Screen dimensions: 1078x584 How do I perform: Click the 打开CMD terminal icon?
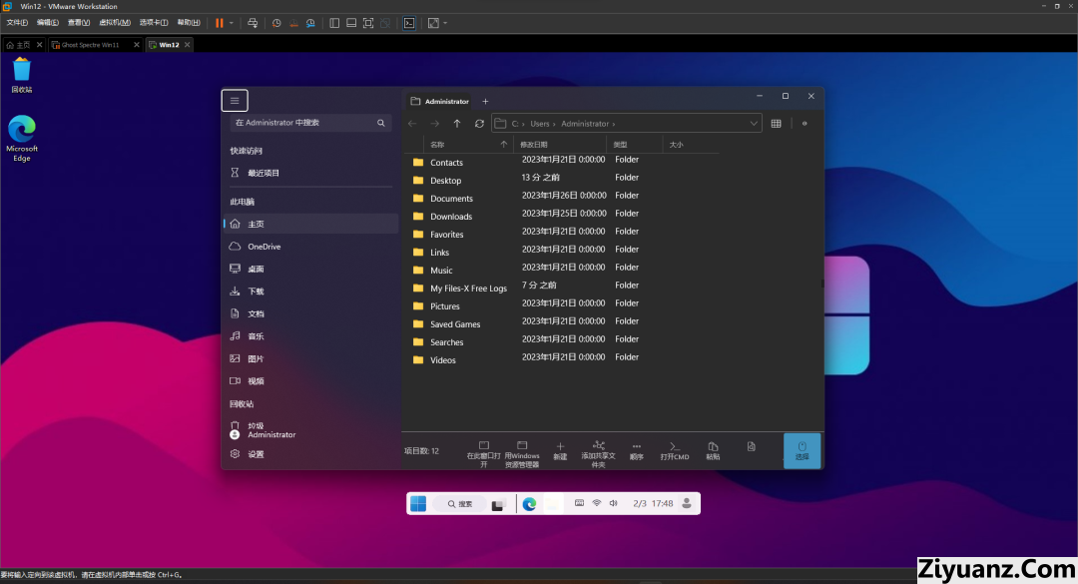(x=674, y=450)
